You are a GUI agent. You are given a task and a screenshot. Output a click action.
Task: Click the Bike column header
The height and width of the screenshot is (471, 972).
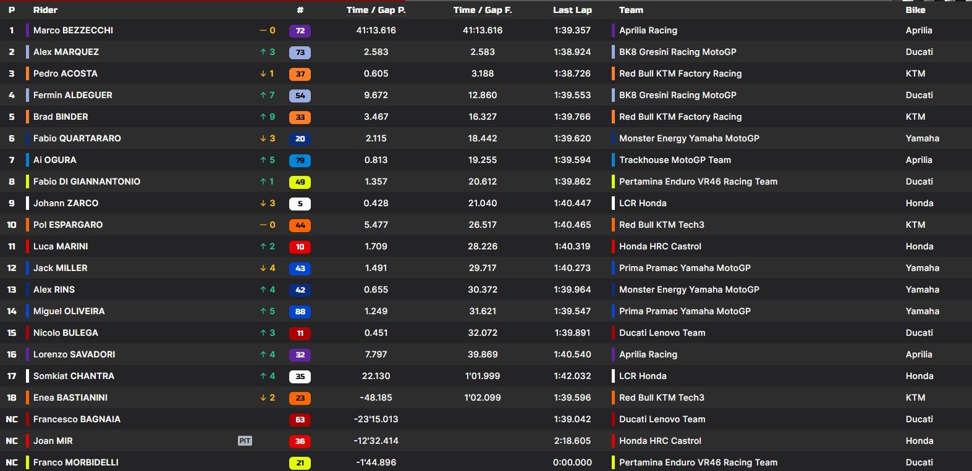click(916, 10)
